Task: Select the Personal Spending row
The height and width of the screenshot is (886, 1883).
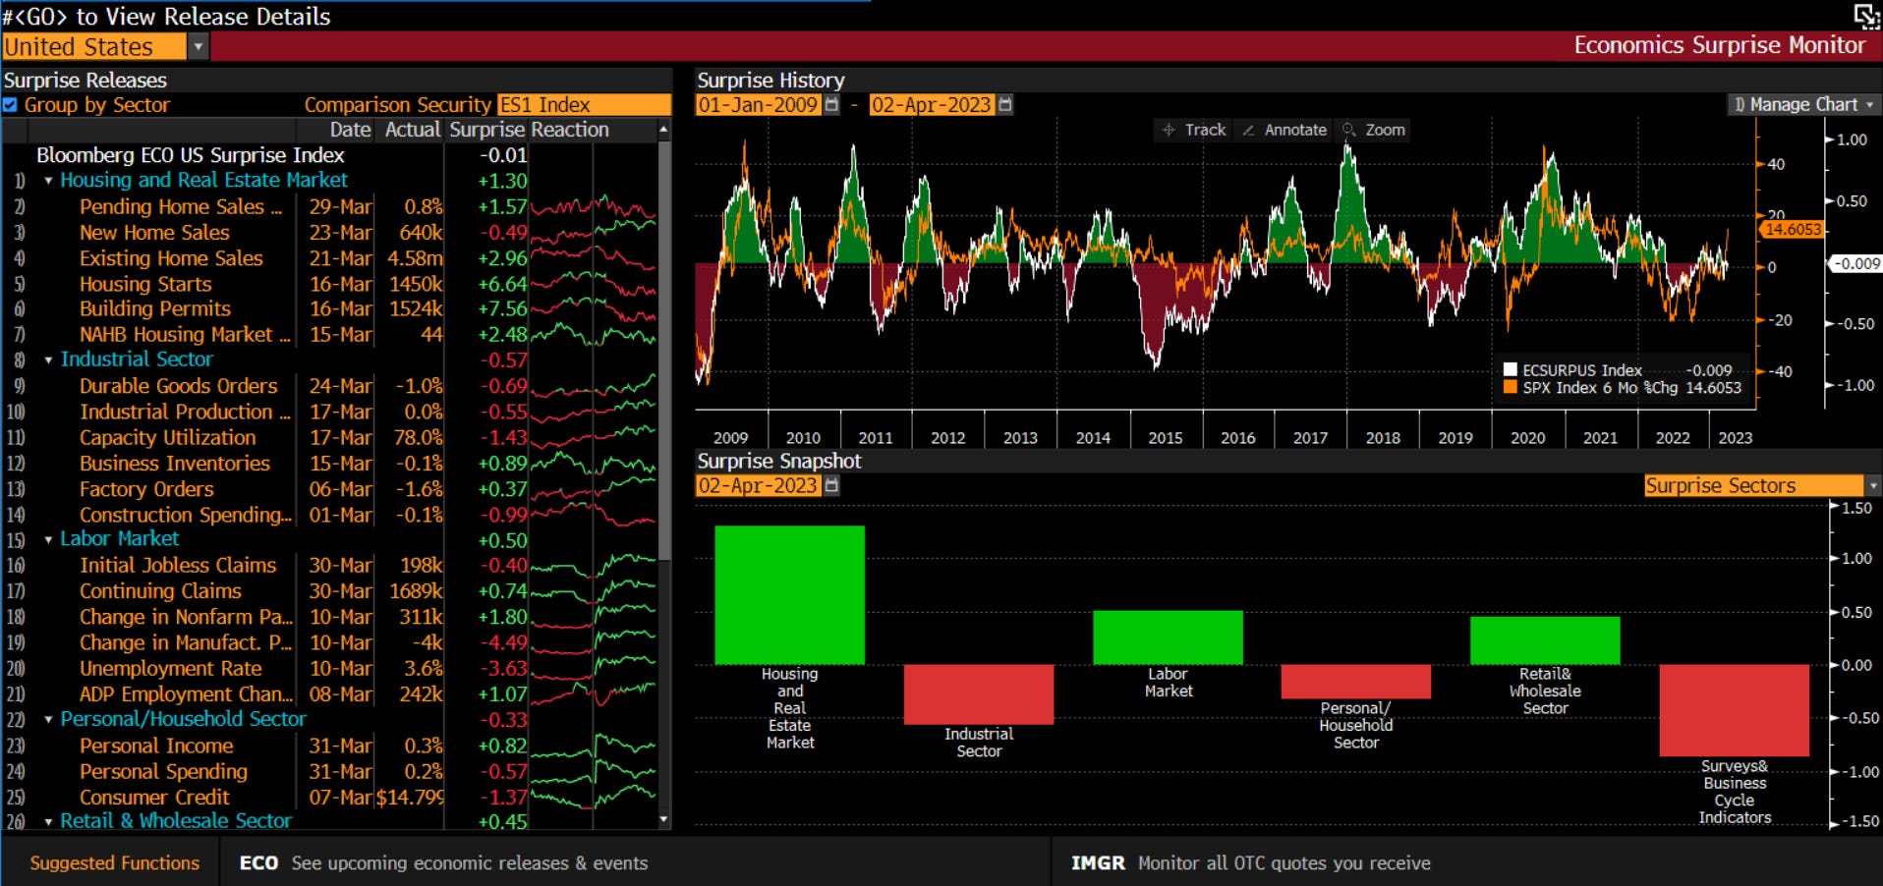Action: (x=329, y=772)
